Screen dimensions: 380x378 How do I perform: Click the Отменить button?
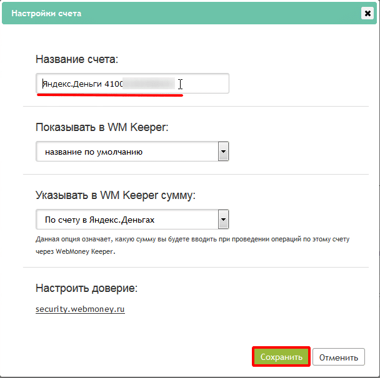pyautogui.click(x=339, y=357)
